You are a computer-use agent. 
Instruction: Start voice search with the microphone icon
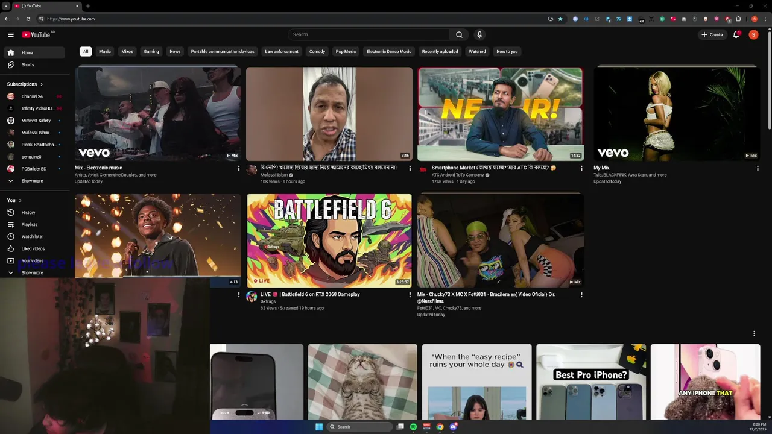click(479, 34)
